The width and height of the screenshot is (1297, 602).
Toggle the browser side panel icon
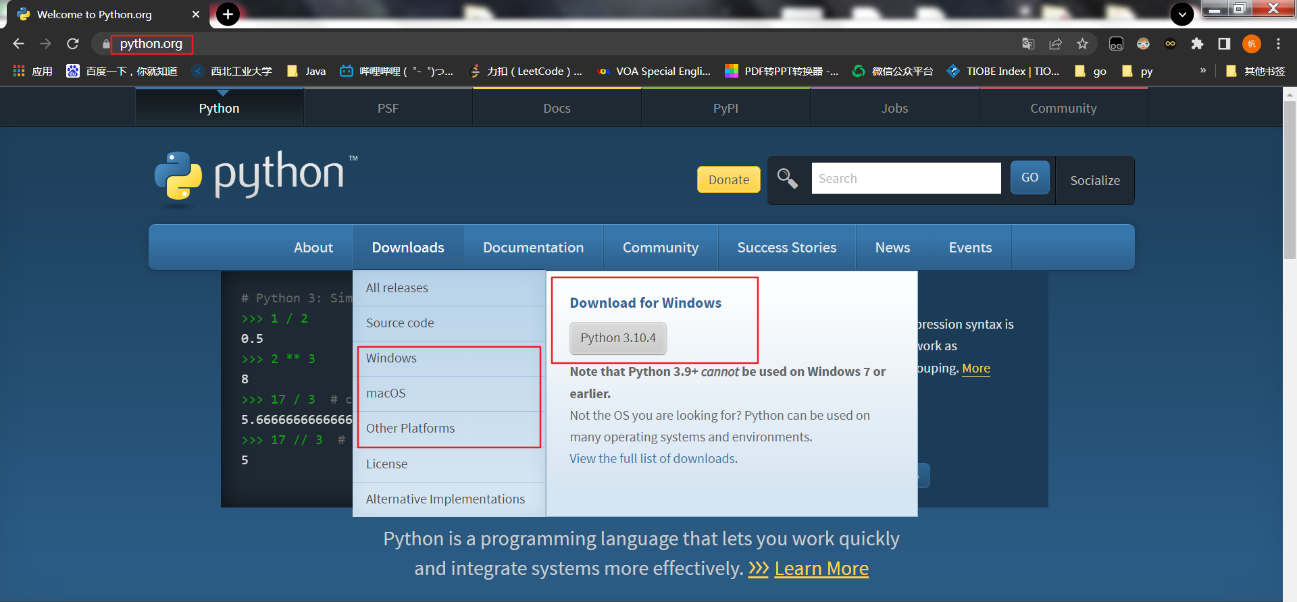[x=1224, y=44]
